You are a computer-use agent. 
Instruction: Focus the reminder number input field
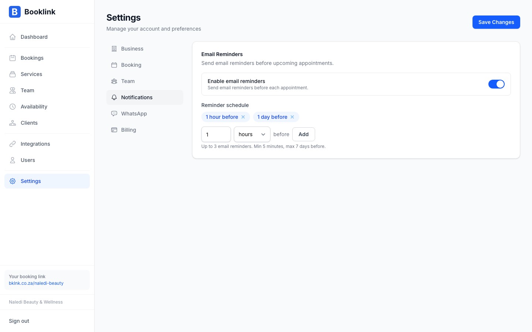coord(216,134)
